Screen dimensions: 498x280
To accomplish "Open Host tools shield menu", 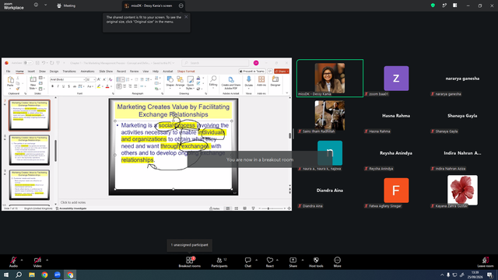I will [x=316, y=262].
